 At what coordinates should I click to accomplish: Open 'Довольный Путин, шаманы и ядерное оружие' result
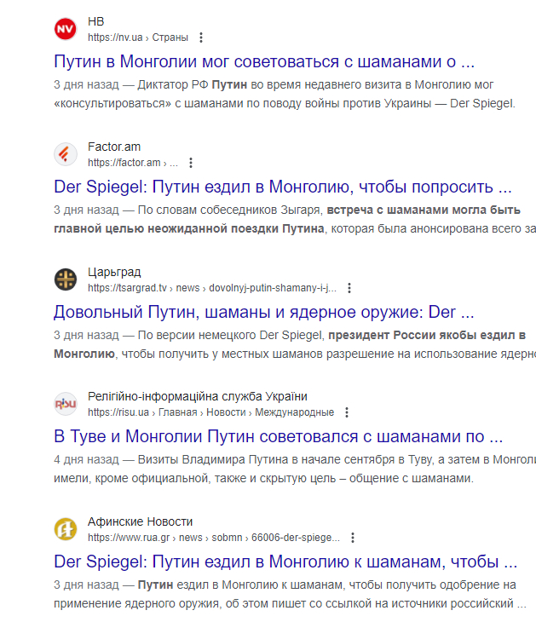coord(264,312)
